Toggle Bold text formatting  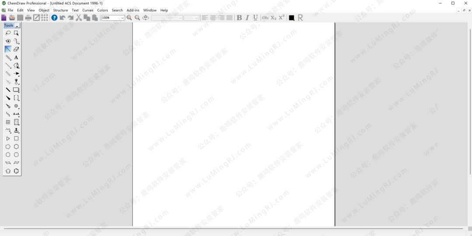point(239,18)
